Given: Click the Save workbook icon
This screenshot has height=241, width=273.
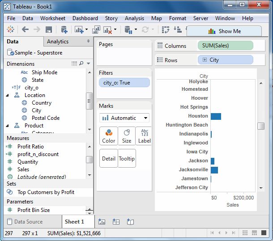Looking at the screenshot, I should (49, 30).
